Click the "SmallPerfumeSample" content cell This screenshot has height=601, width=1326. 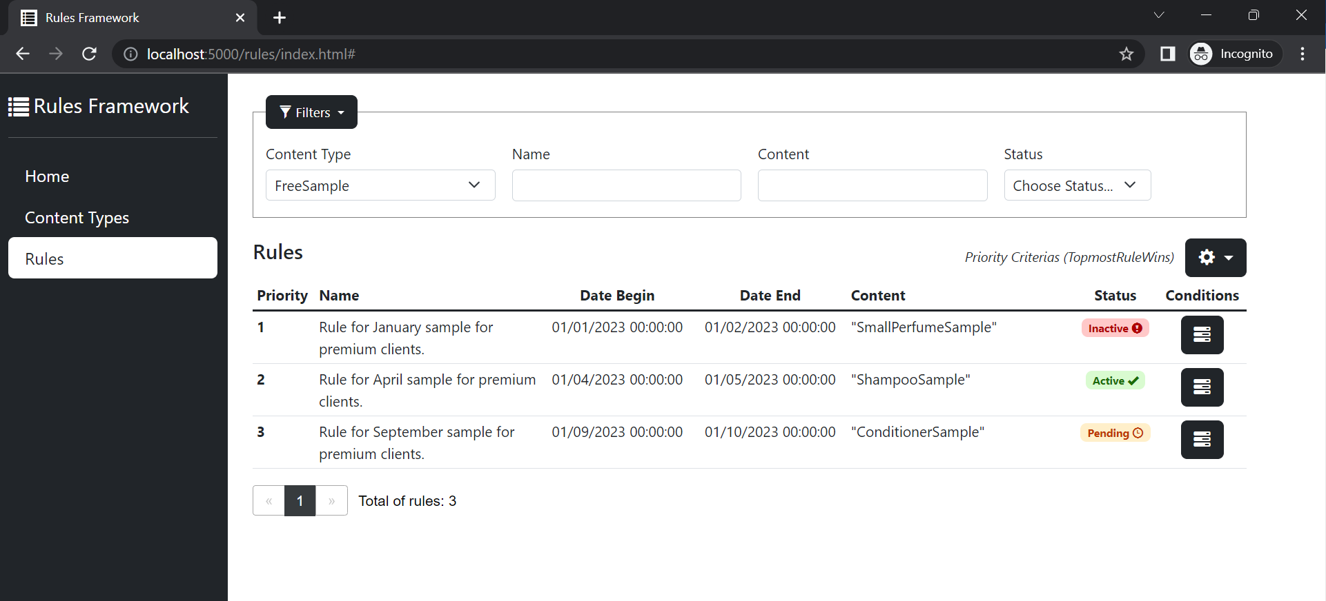924,327
